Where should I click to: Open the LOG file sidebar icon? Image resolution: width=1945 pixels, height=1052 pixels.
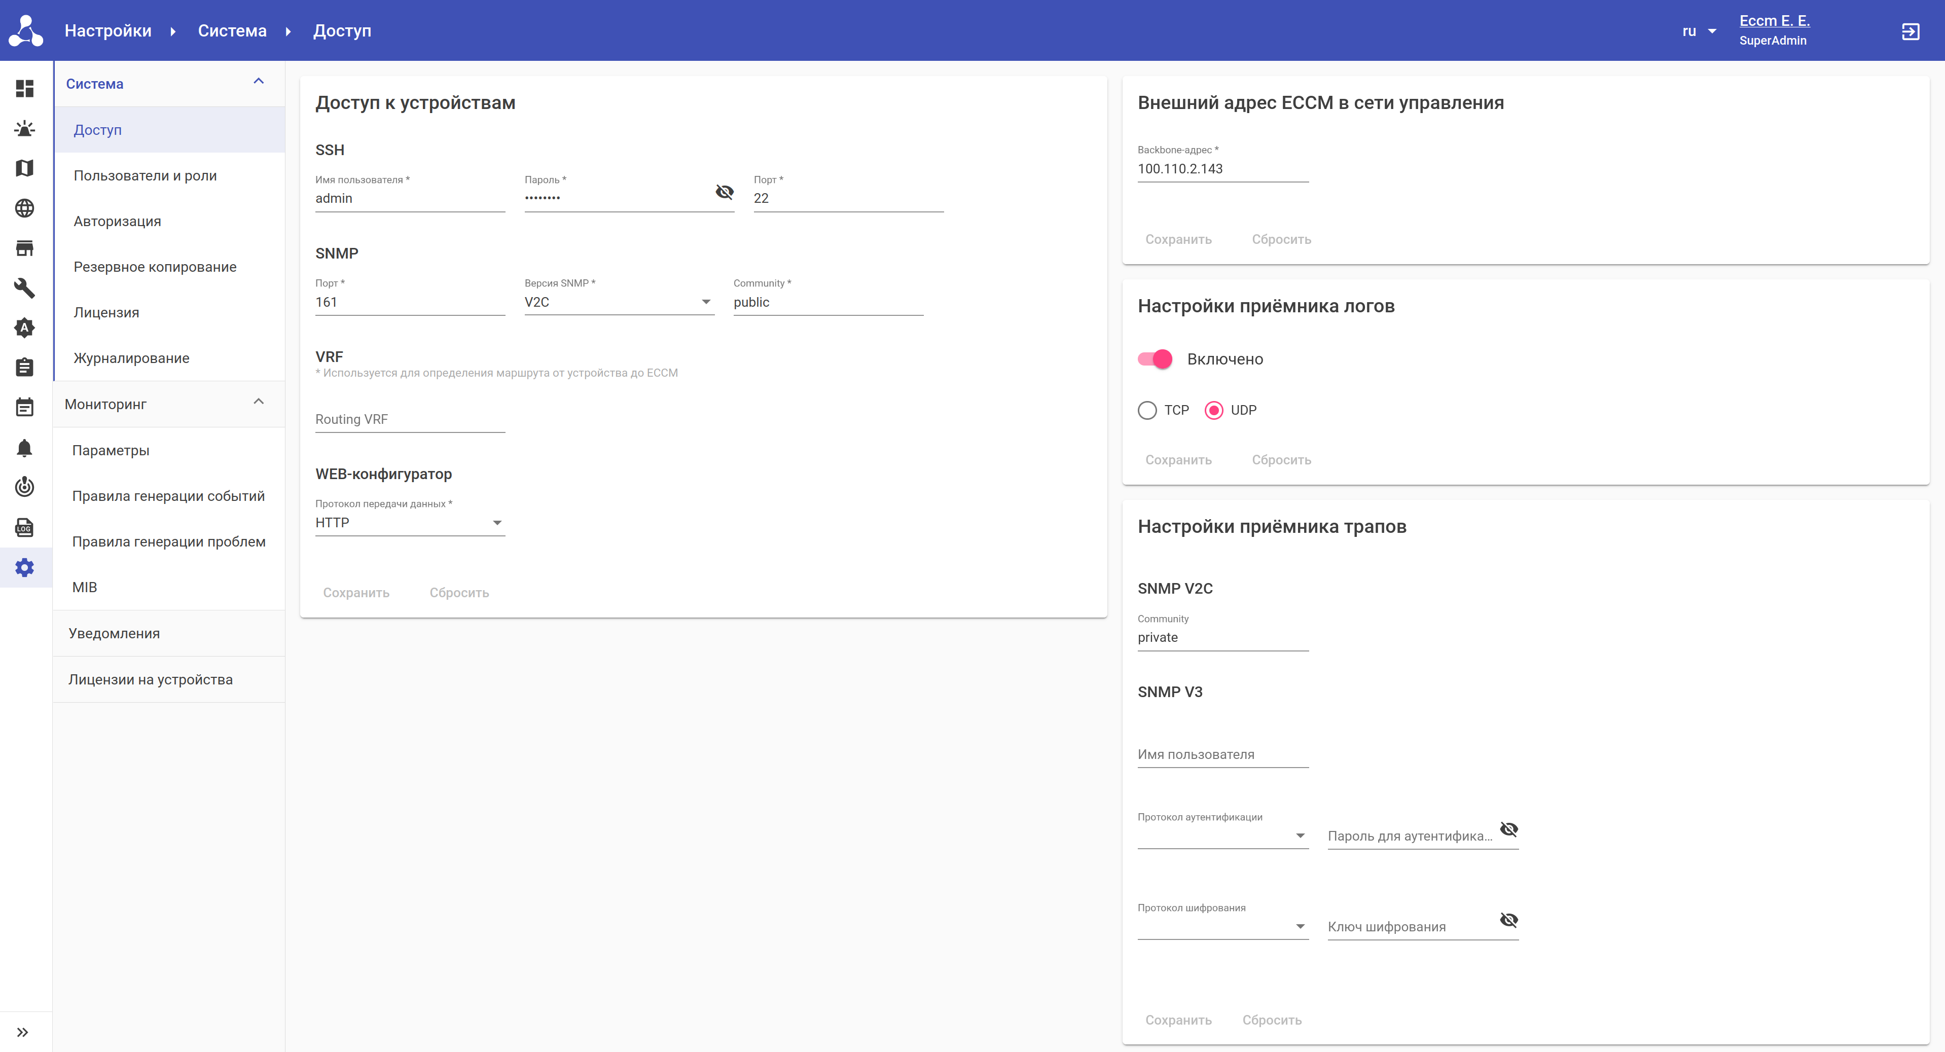pos(25,528)
